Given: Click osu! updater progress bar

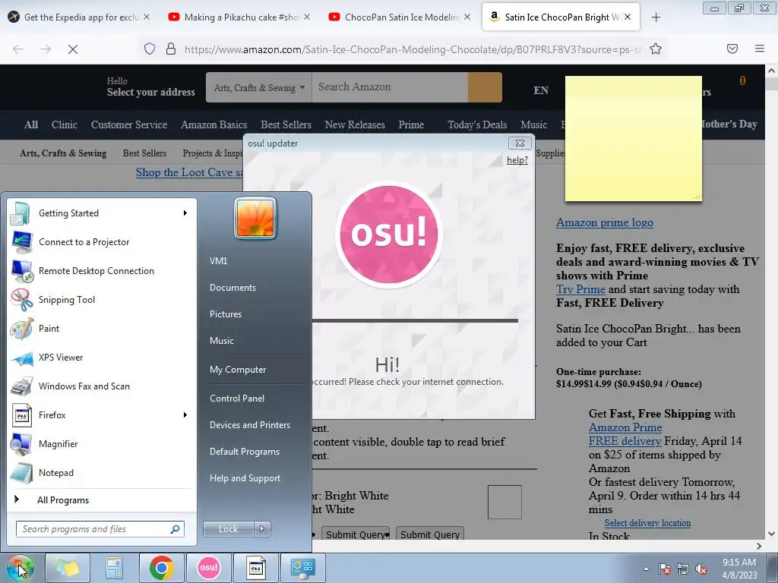Looking at the screenshot, I should pyautogui.click(x=415, y=321).
